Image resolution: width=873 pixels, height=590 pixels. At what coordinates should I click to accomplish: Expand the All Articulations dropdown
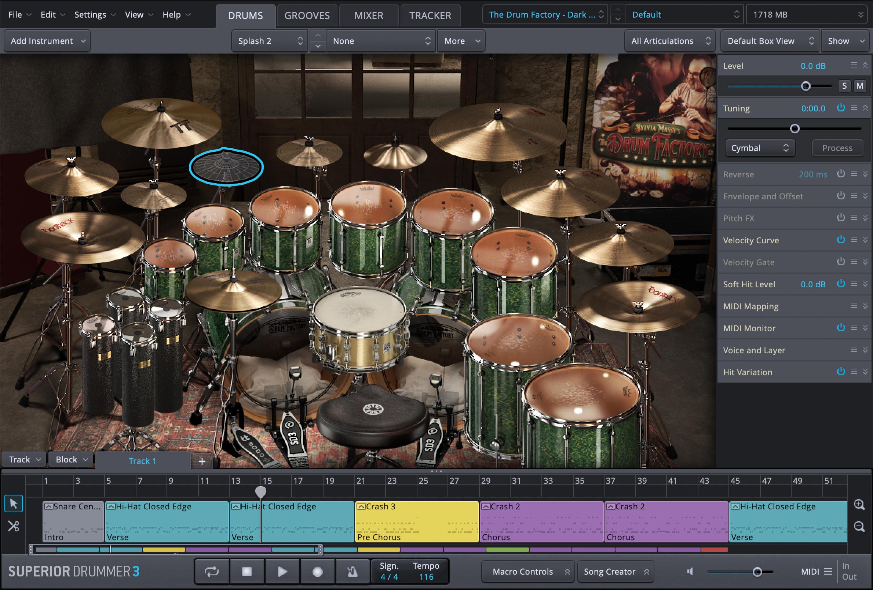(x=670, y=41)
